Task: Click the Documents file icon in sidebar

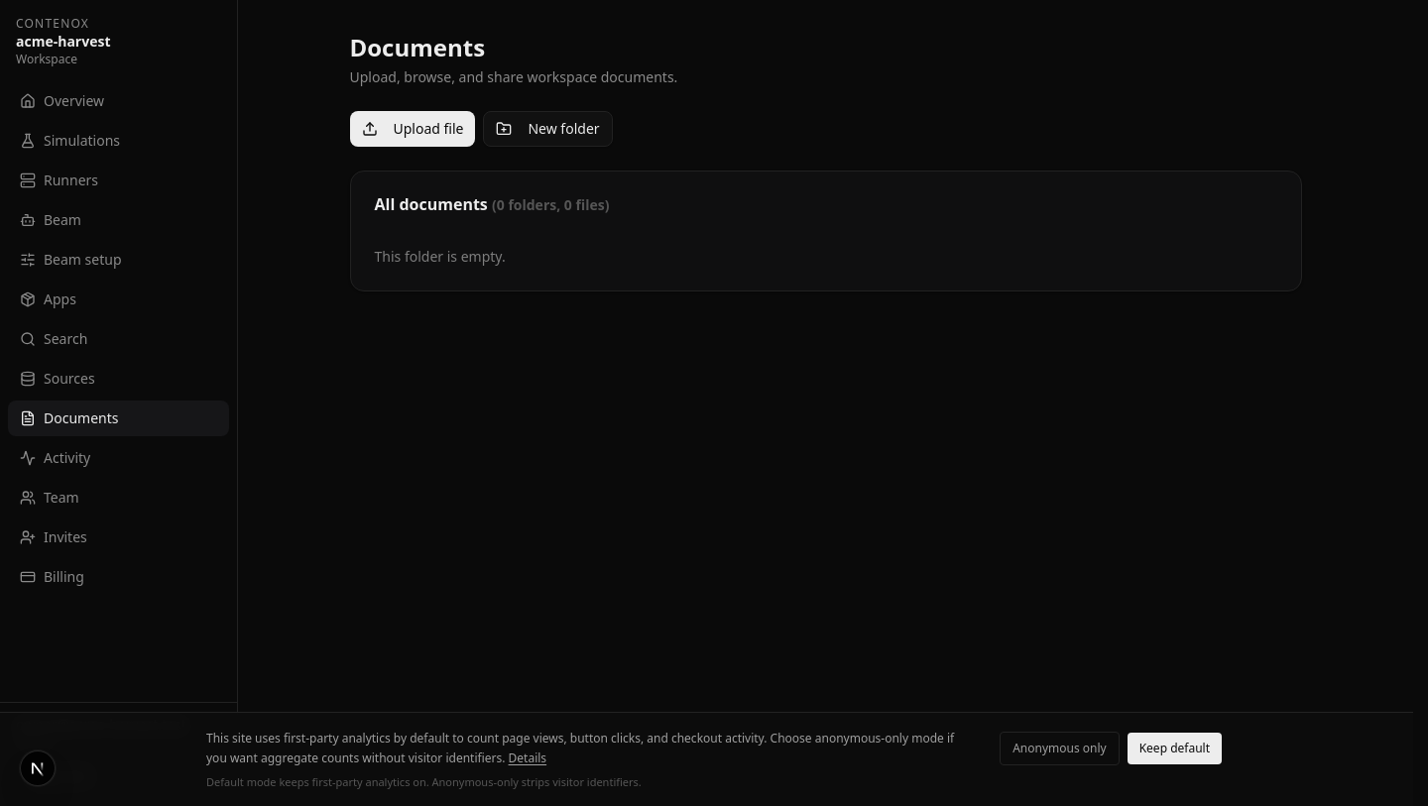Action: [x=28, y=418]
